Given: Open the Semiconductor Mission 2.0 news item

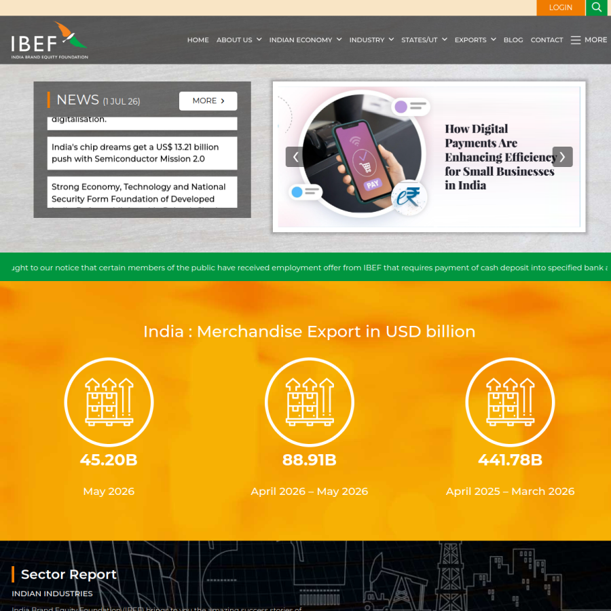Looking at the screenshot, I should (143, 153).
